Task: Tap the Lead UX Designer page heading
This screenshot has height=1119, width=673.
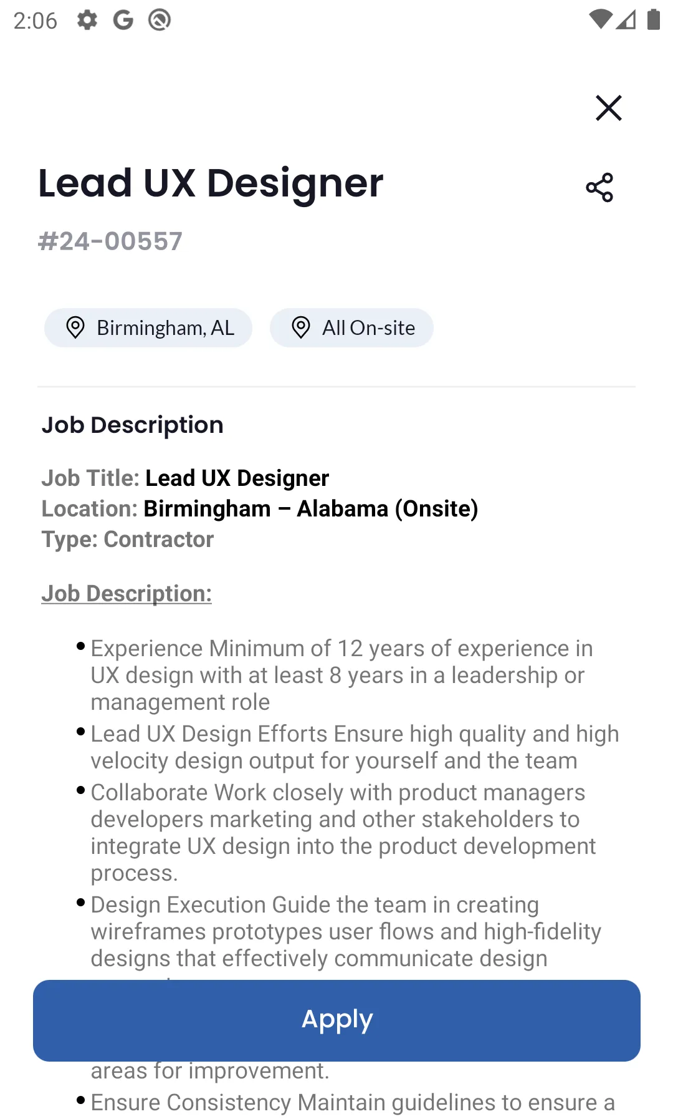Action: 211,184
